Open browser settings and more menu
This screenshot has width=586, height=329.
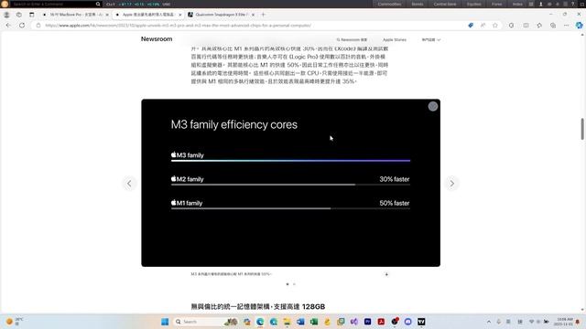pos(566,26)
